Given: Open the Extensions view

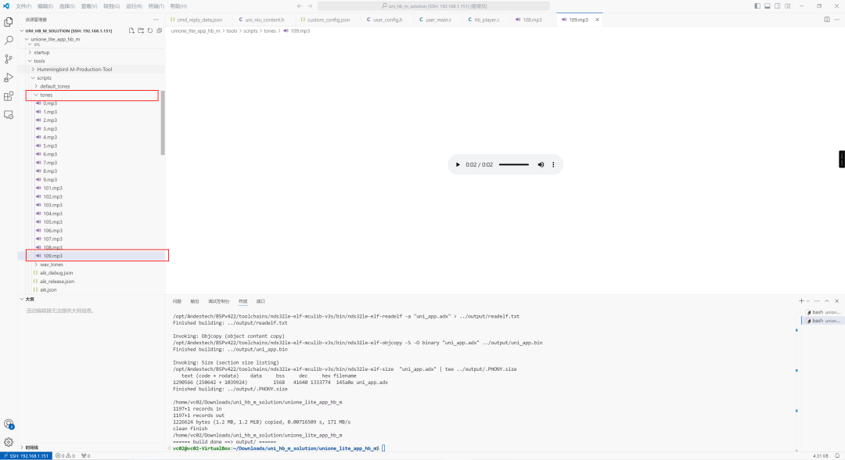Looking at the screenshot, I should click(x=9, y=96).
